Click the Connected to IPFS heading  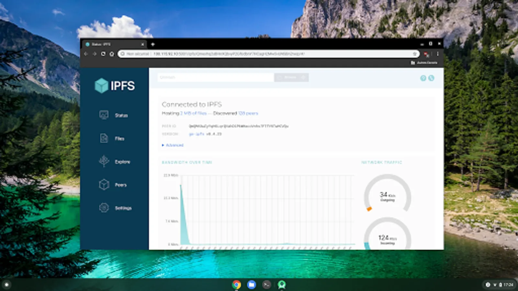[192, 104]
